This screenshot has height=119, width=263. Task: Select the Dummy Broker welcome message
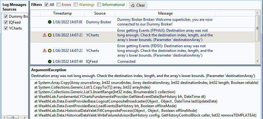tap(165, 22)
